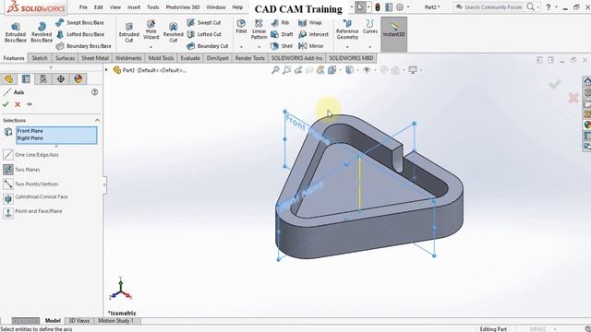Switch to the 3D Views tab
Viewport: 591px width, 332px height.
point(79,321)
